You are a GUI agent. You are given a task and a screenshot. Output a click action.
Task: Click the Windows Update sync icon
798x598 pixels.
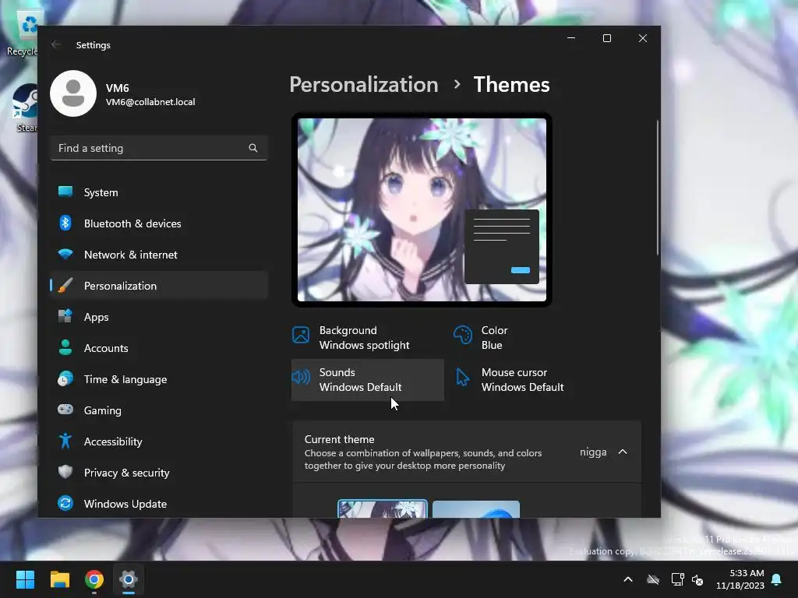[x=65, y=503]
